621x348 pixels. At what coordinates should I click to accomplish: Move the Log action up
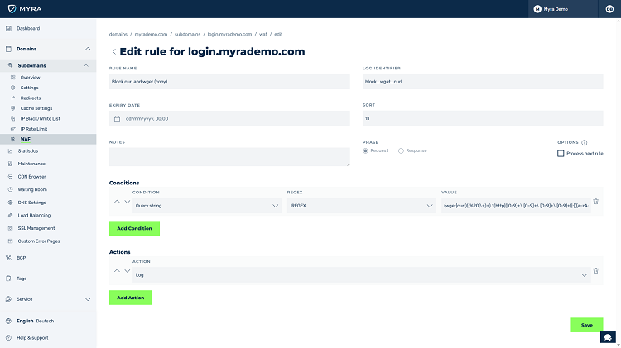click(117, 271)
